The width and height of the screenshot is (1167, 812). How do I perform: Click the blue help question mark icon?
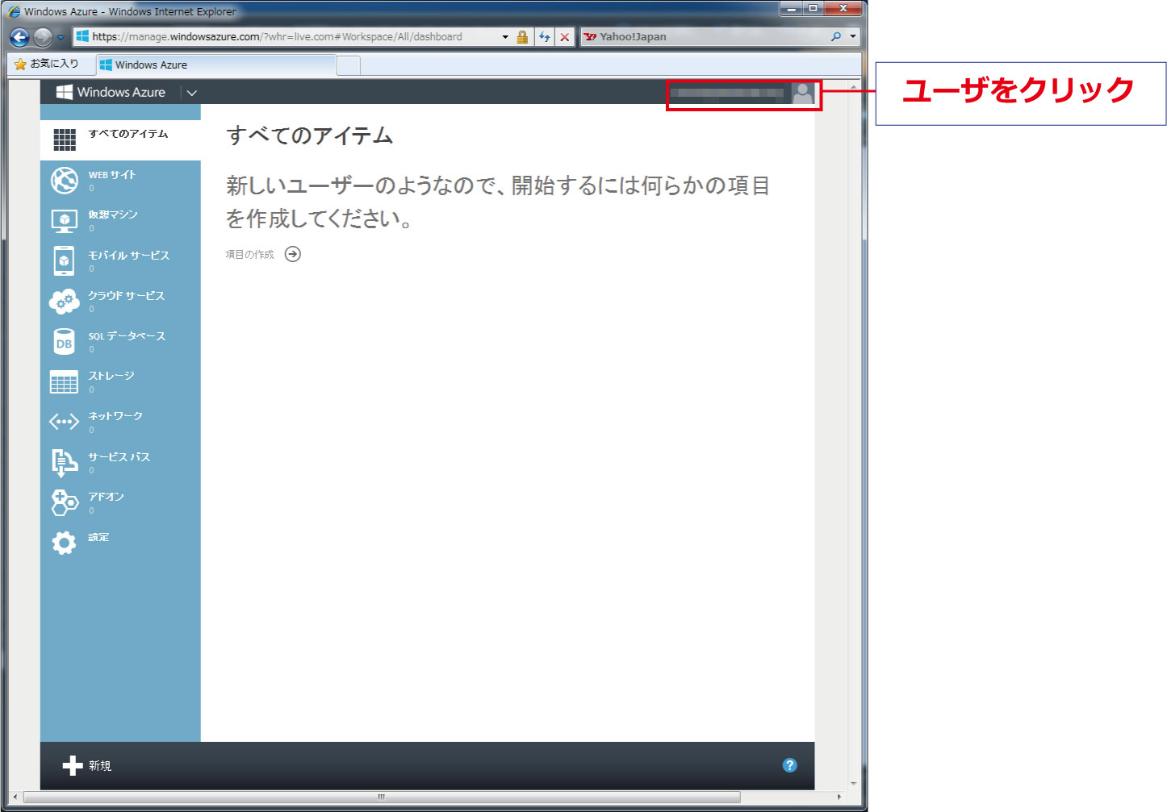(x=790, y=765)
